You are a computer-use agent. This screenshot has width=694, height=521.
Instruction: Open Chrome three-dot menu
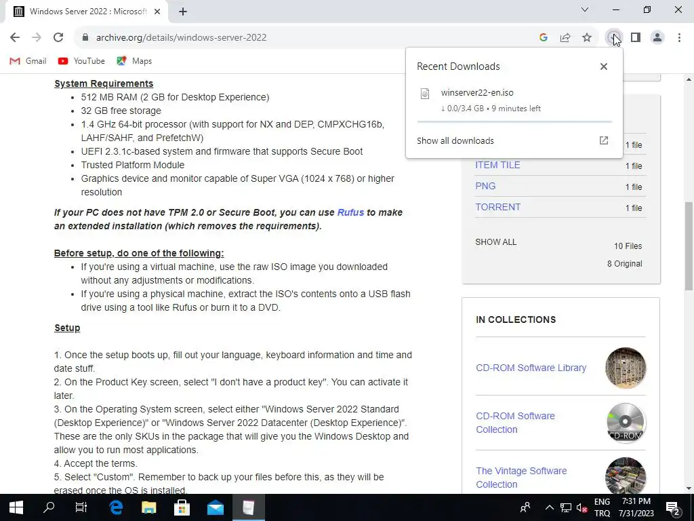pos(679,38)
